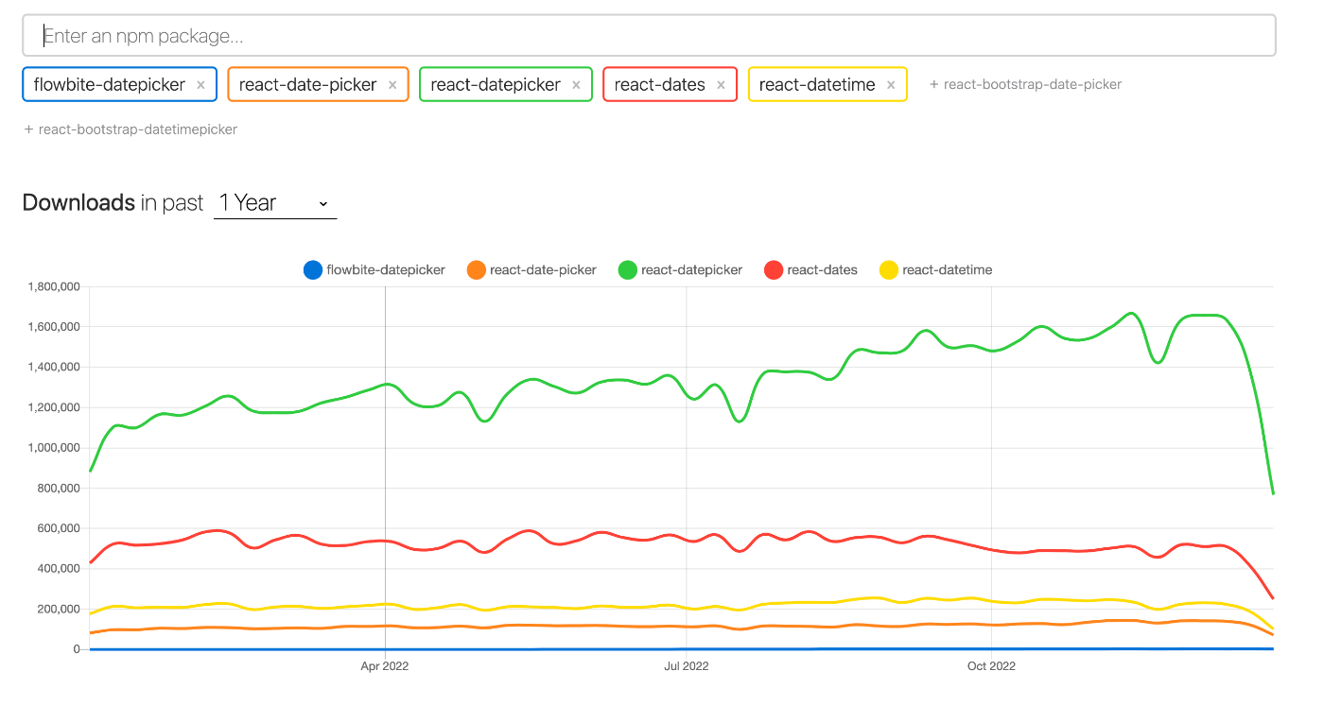The width and height of the screenshot is (1324, 723).
Task: Remove react-dates tag via its x
Action: 721,85
